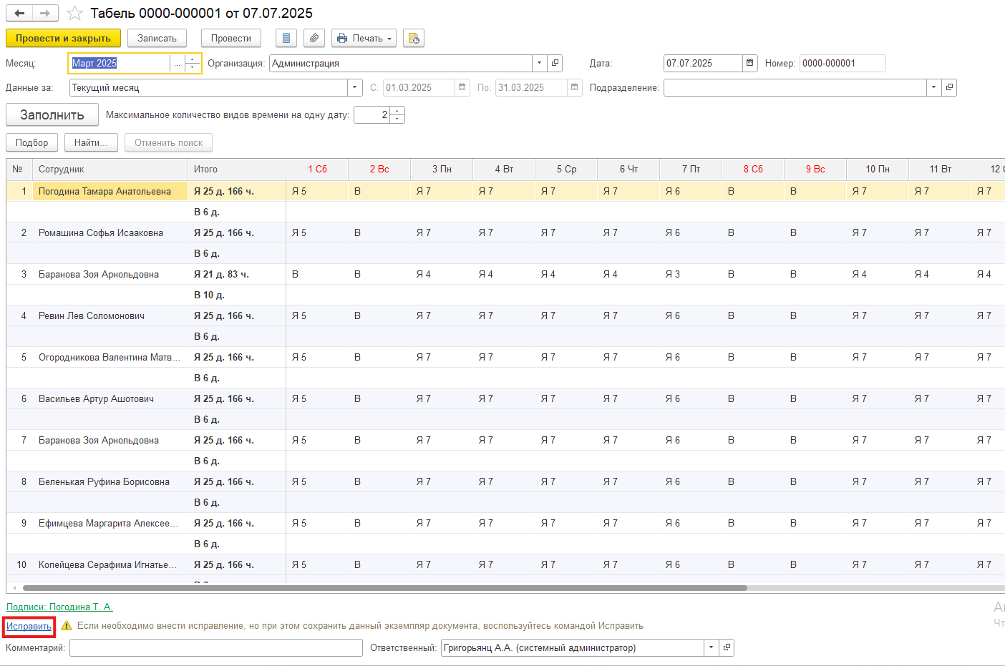Viewport: 1005px width, 666px height.
Task: Open the calendar picker for Дата field
Action: point(750,63)
